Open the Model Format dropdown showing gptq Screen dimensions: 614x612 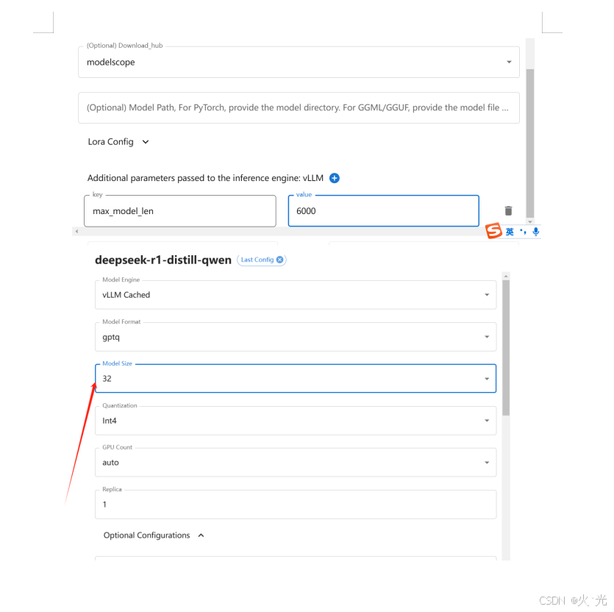pyautogui.click(x=296, y=337)
